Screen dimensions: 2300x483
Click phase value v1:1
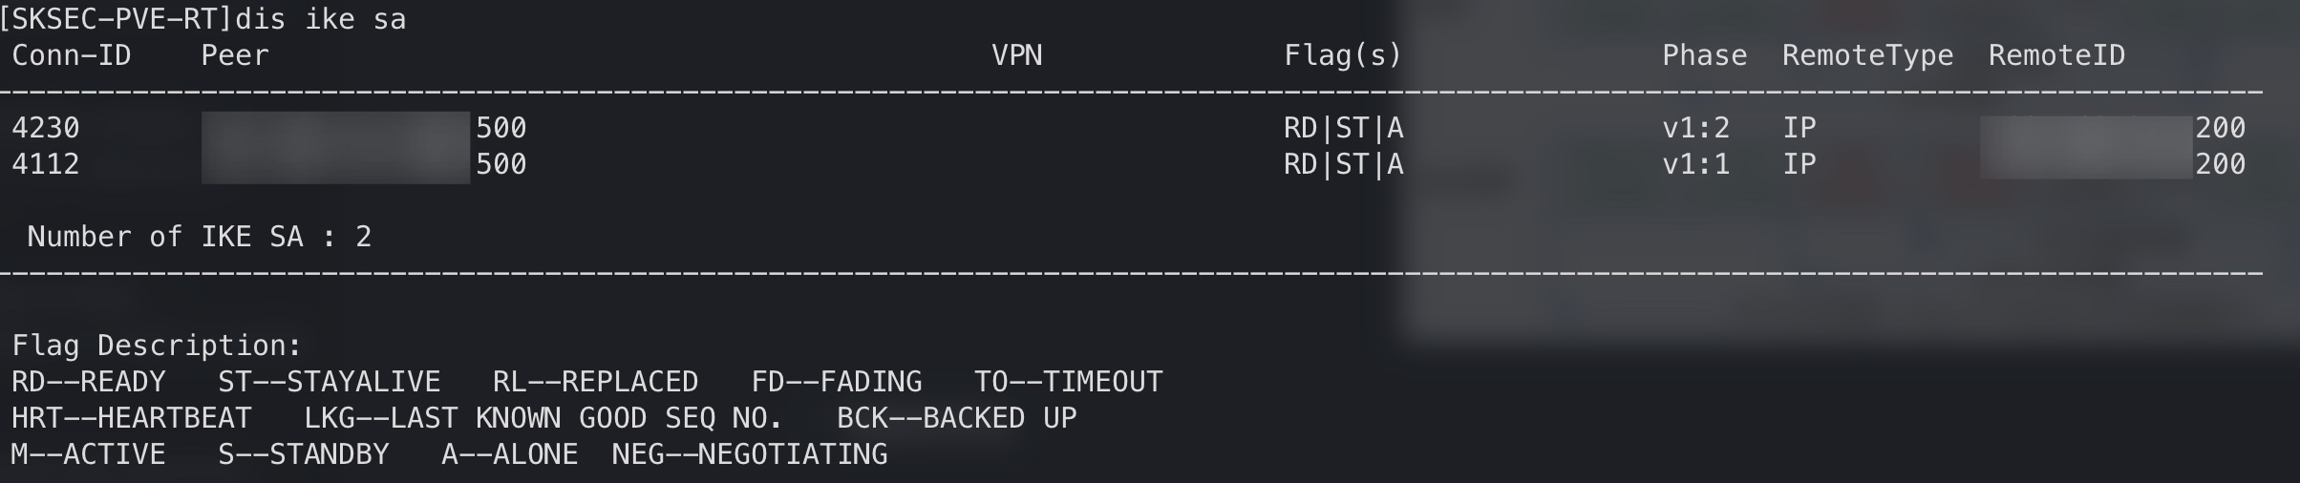[1696, 164]
